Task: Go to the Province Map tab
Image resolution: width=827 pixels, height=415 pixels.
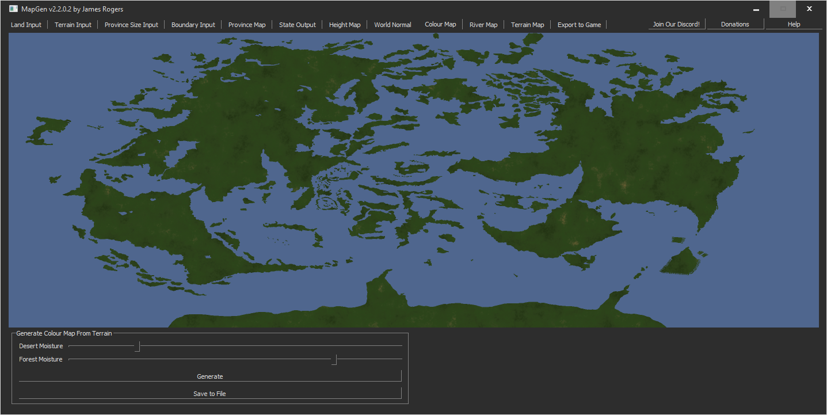Action: (x=247, y=25)
